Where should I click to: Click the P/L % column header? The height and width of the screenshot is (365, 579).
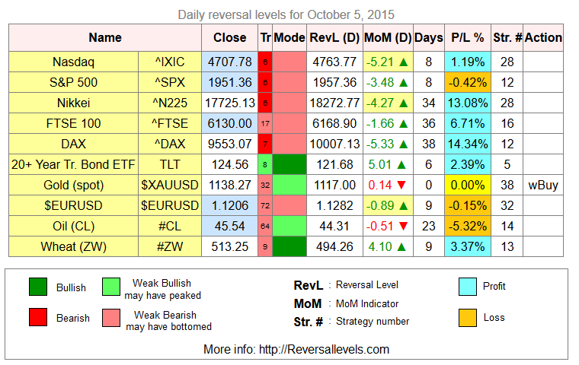tap(468, 37)
